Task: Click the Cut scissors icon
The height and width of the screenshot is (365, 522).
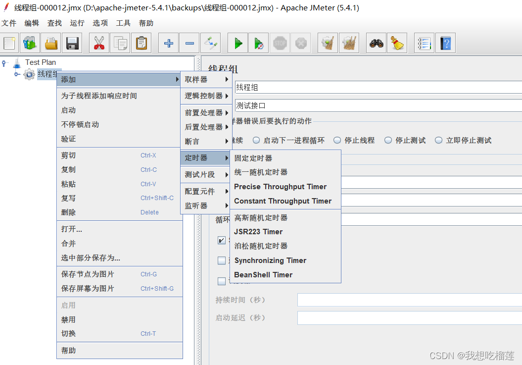Action: click(99, 43)
